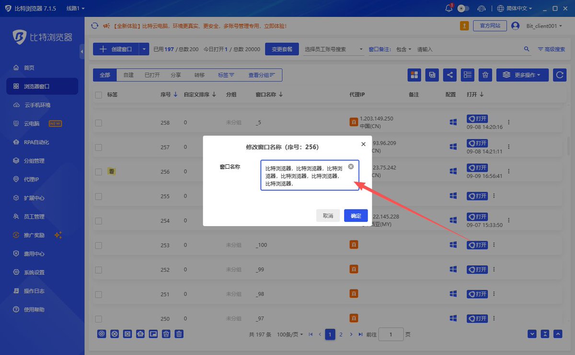Click the direct-connect proxy icon in row 253

pos(354,245)
